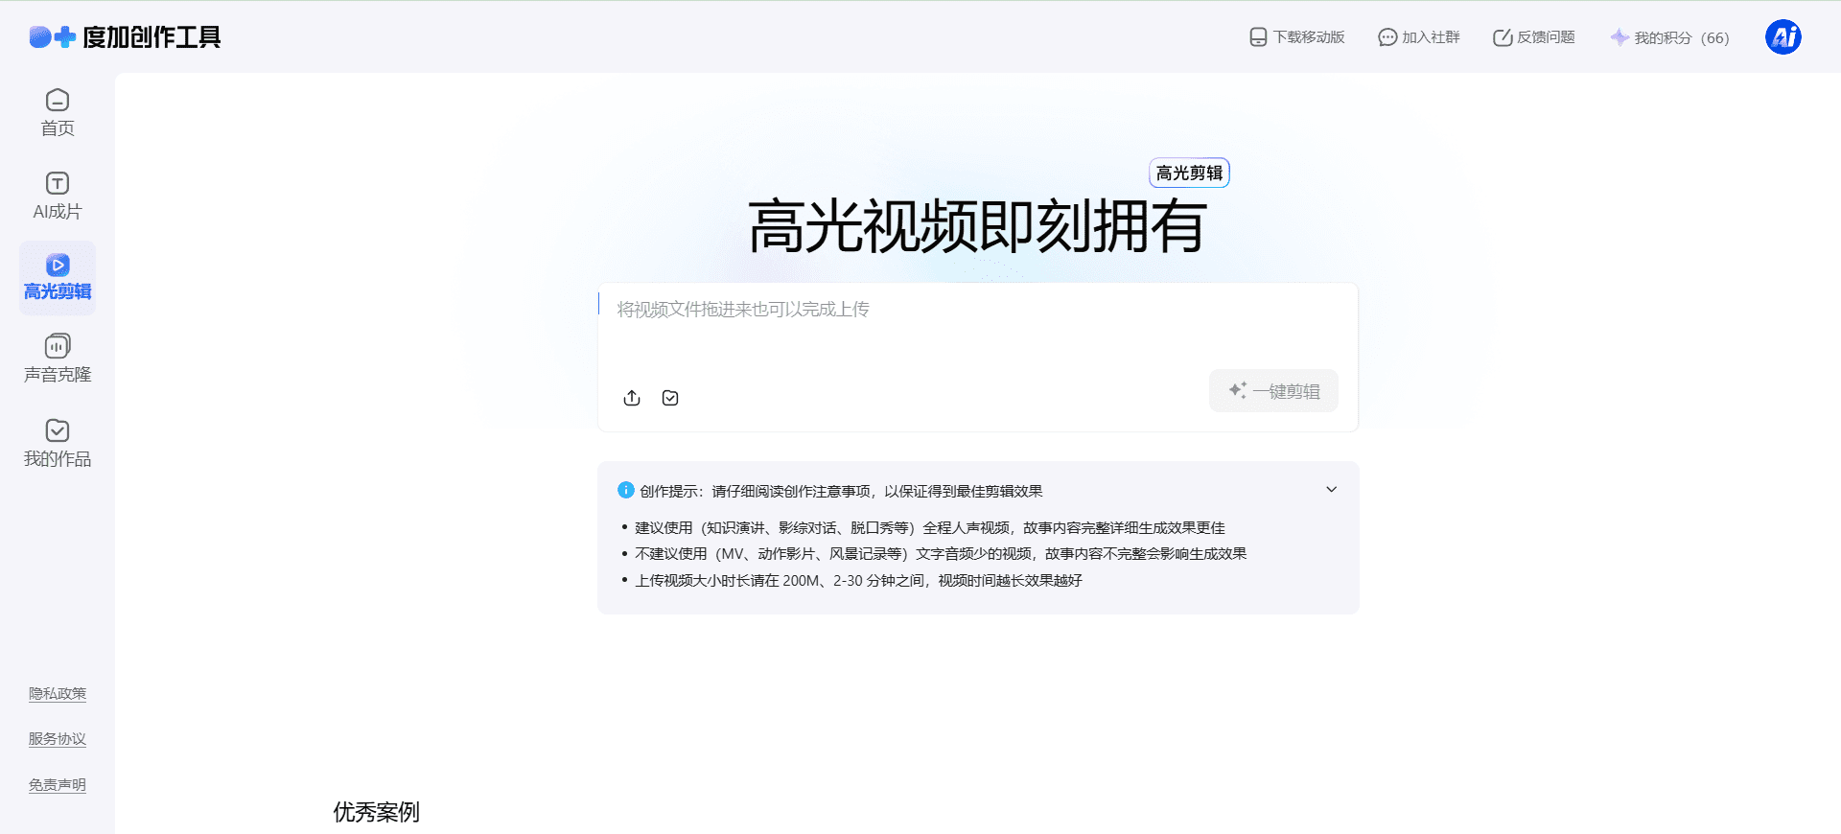This screenshot has height=834, width=1841.
Task: Click the 下载移动版 phone icon
Action: [x=1258, y=37]
